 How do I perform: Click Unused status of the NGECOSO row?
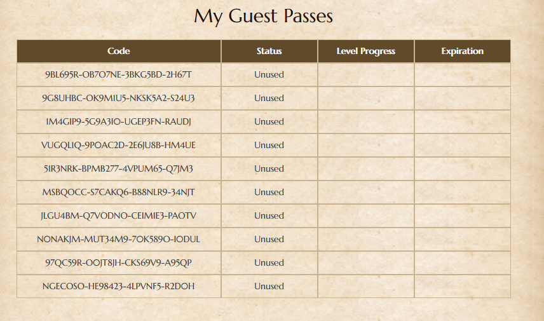tap(269, 286)
